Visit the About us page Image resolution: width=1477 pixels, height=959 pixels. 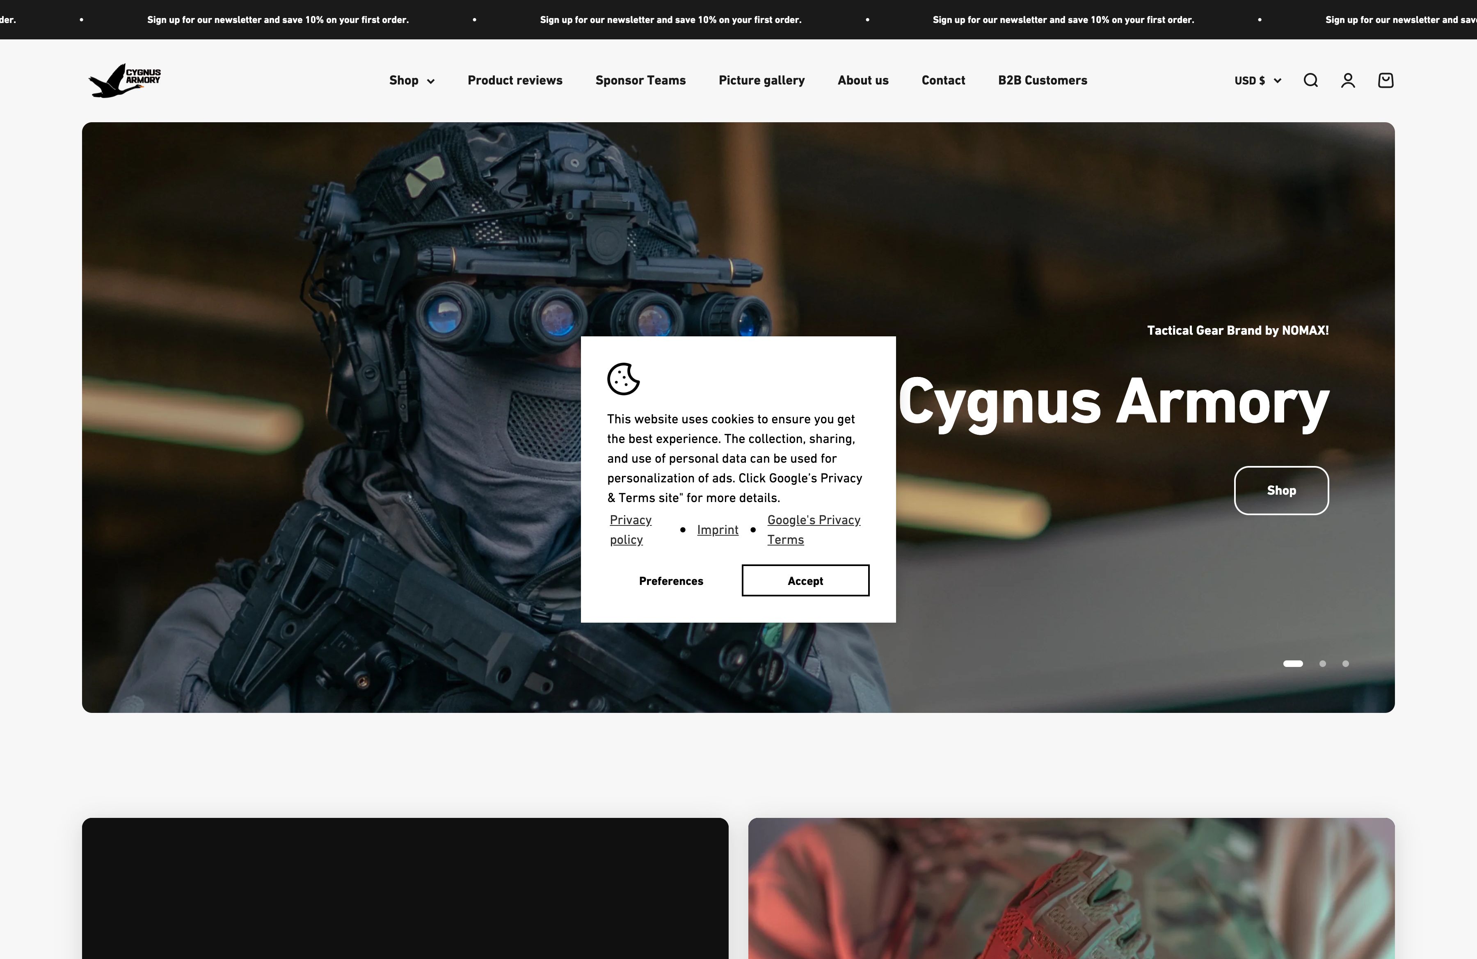click(863, 80)
